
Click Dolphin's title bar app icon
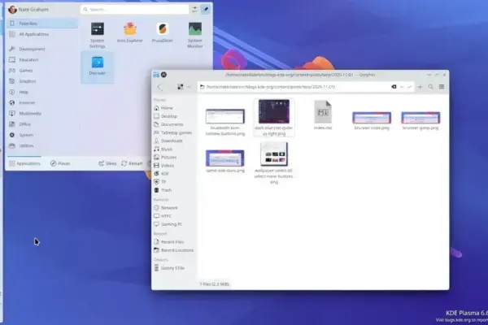(156, 75)
